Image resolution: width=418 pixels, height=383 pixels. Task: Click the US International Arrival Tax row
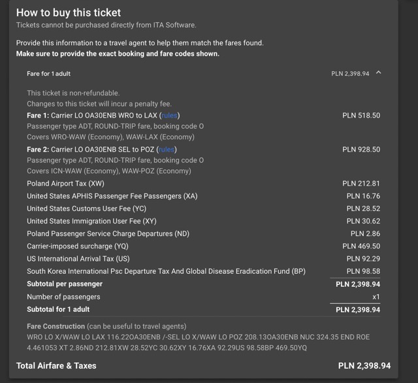[203, 259]
